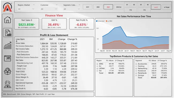Select the Gross Sales line item
This screenshot has height=98, width=174.
pyautogui.click(x=20, y=43)
